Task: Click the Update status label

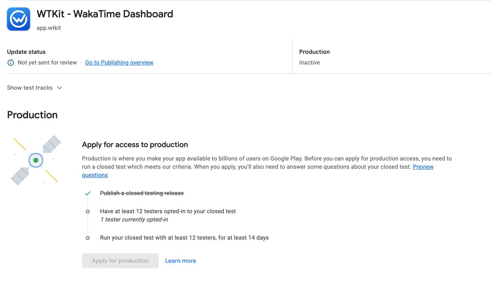Action: click(26, 52)
